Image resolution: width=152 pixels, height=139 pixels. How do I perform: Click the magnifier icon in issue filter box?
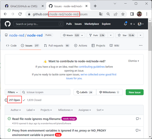pos(23,92)
